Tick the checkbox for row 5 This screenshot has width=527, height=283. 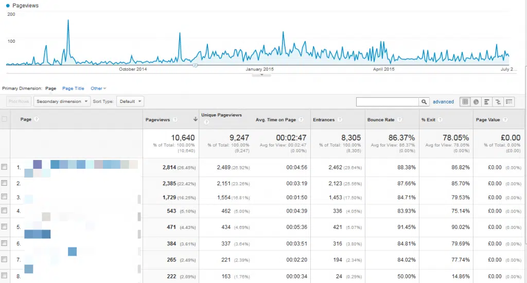[5, 226]
